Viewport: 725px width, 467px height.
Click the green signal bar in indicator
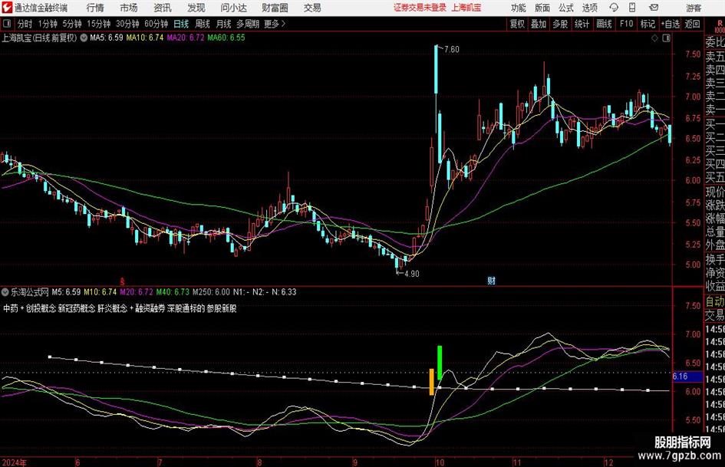(440, 363)
